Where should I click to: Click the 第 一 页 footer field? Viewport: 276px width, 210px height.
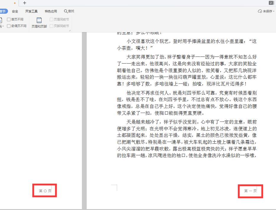250,191
